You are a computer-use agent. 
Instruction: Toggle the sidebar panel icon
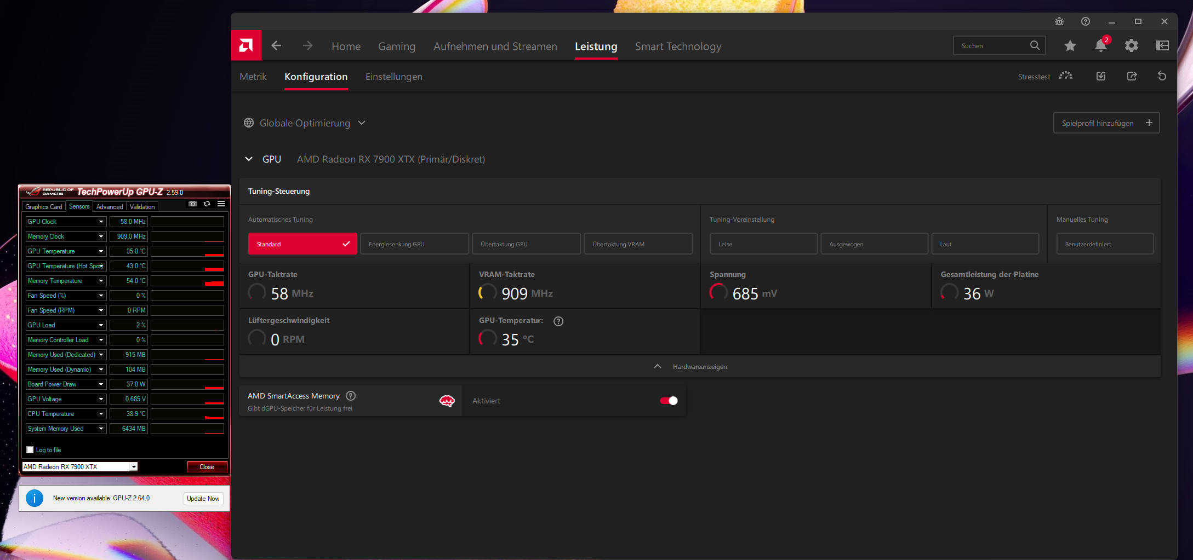coord(1162,46)
